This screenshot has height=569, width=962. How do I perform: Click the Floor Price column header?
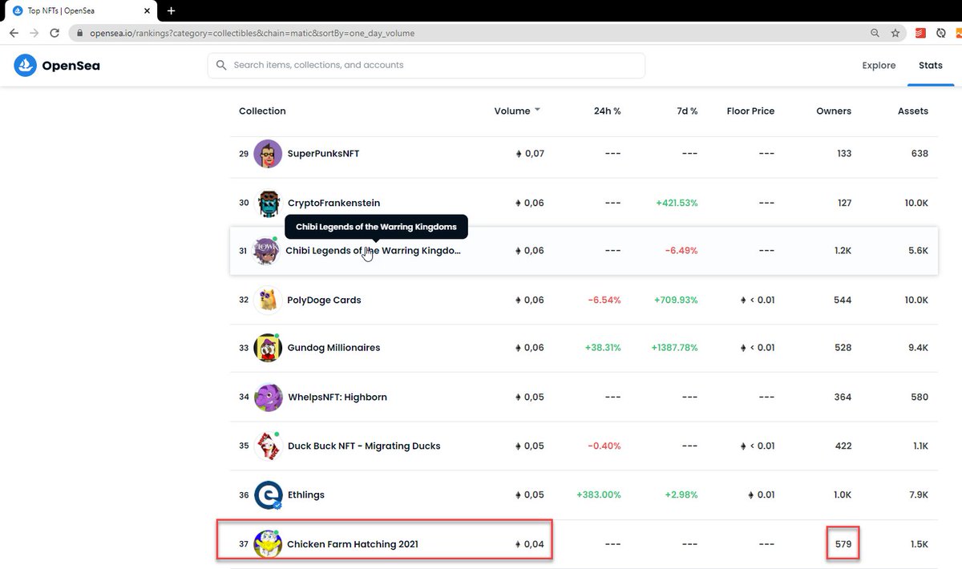coord(750,111)
